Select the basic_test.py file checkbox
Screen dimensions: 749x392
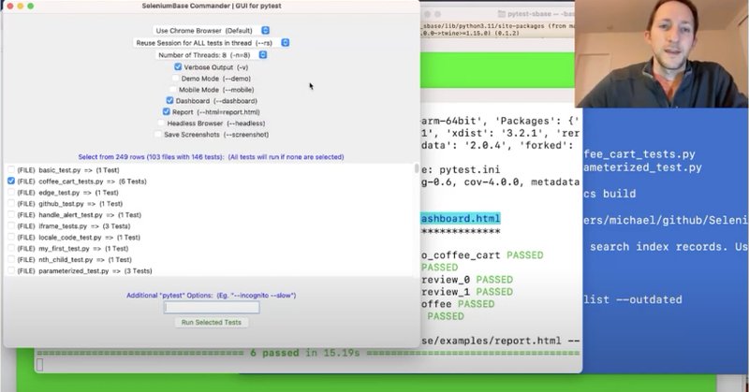point(11,170)
